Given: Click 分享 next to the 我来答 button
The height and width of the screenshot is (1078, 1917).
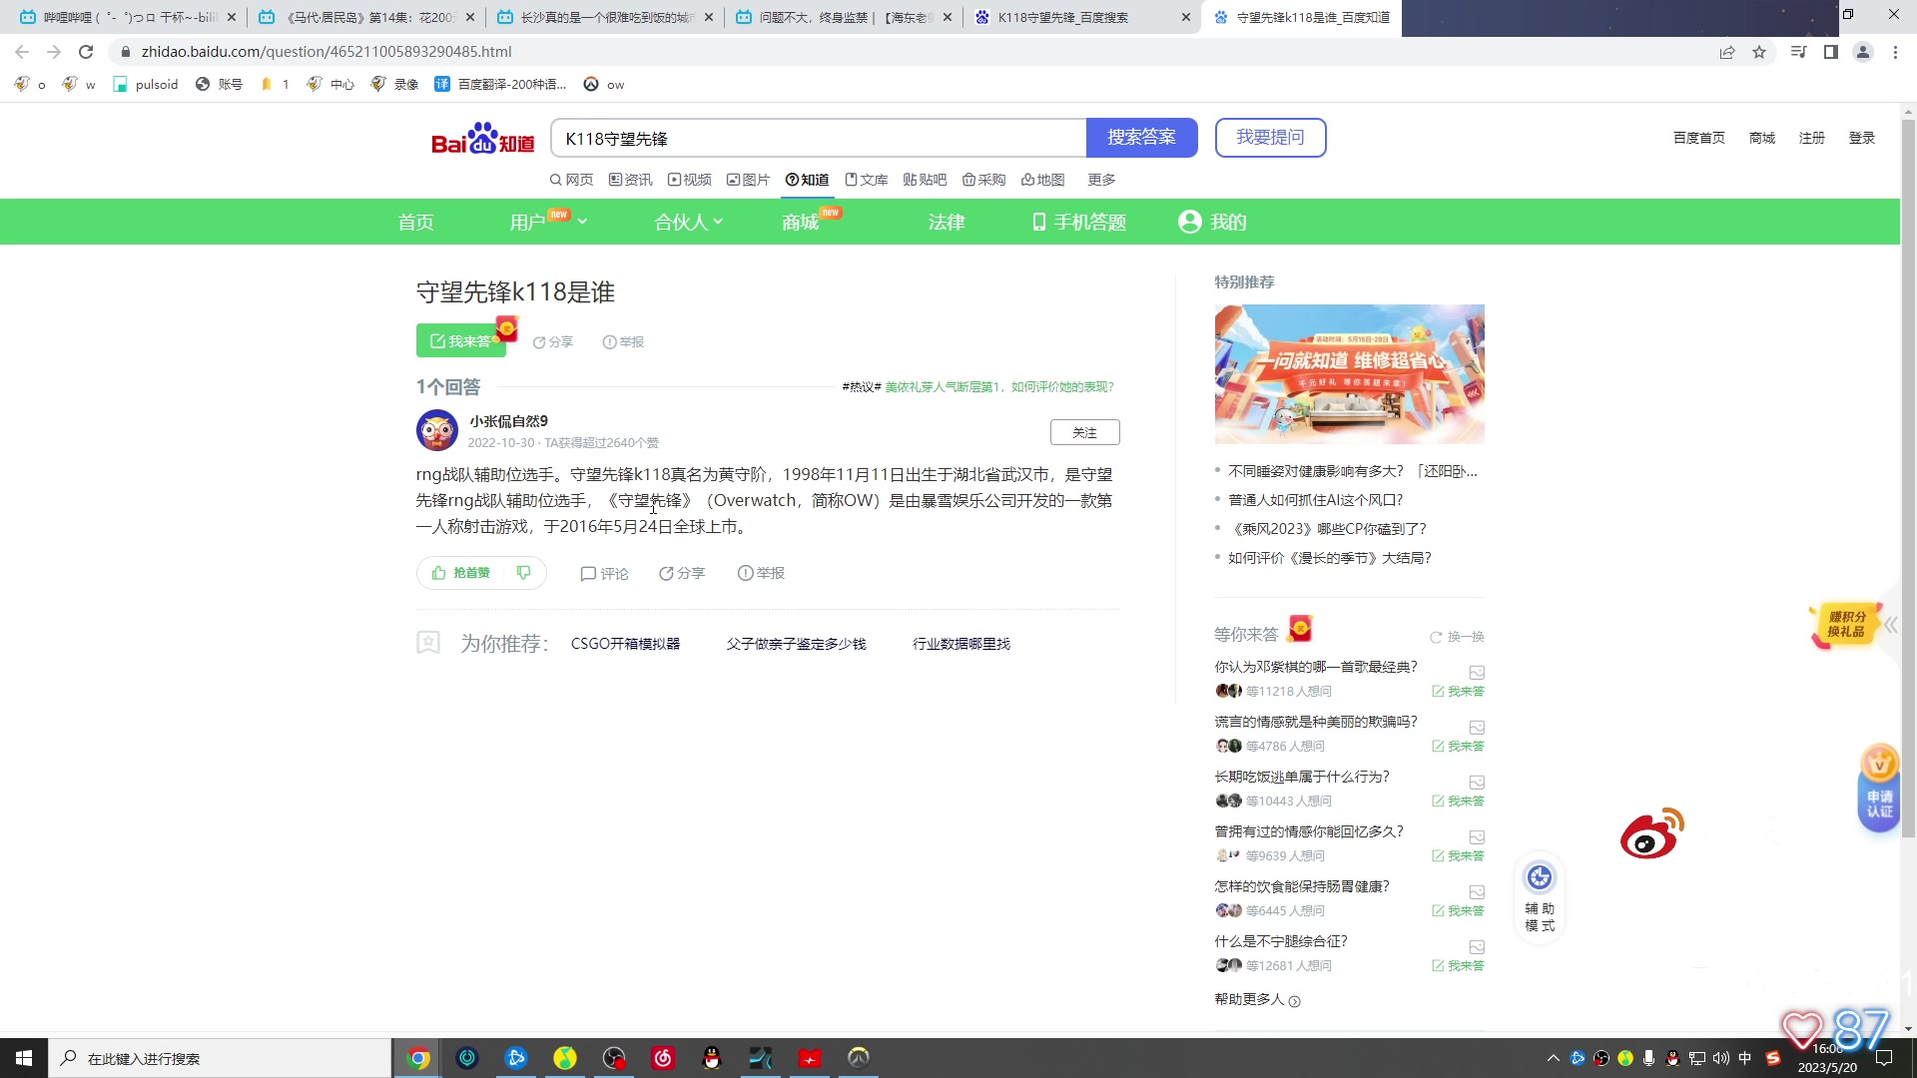Looking at the screenshot, I should point(553,342).
